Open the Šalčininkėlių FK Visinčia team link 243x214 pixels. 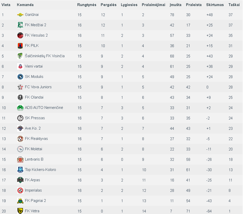(45, 56)
